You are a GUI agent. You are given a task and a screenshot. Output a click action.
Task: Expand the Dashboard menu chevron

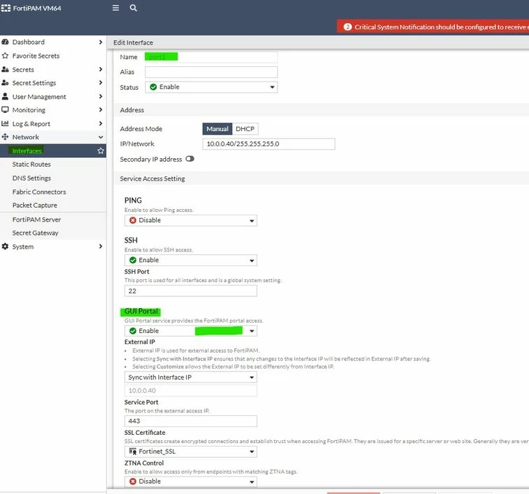(100, 42)
